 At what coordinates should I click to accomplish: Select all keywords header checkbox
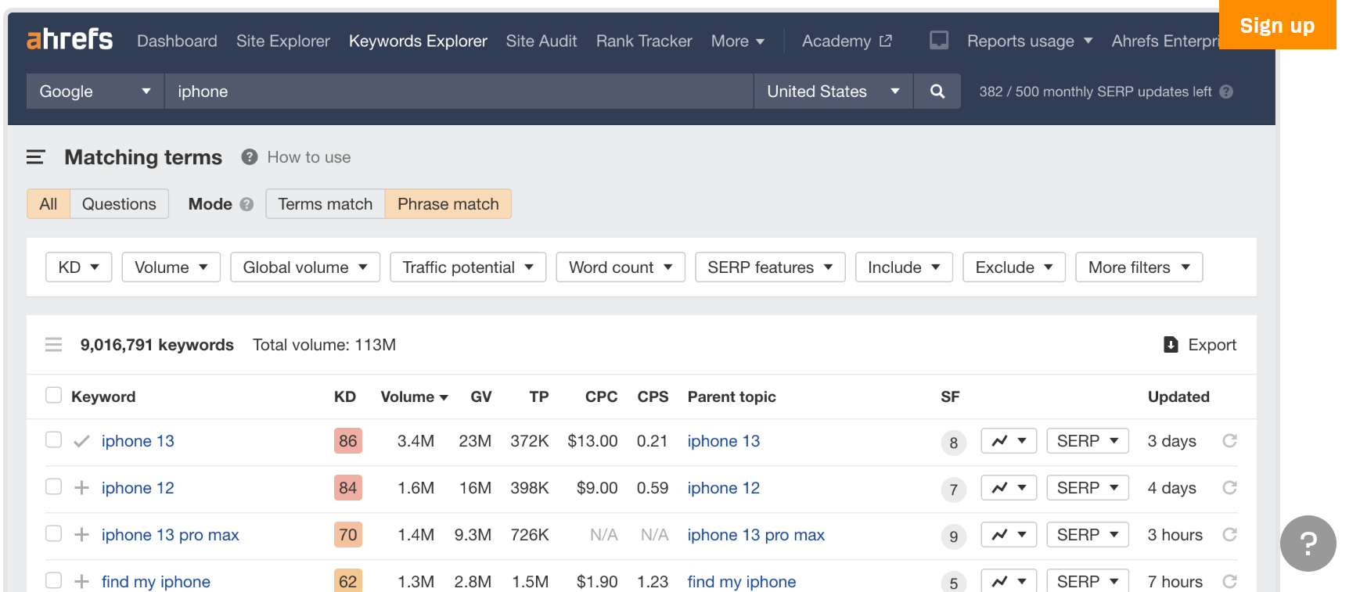point(53,395)
